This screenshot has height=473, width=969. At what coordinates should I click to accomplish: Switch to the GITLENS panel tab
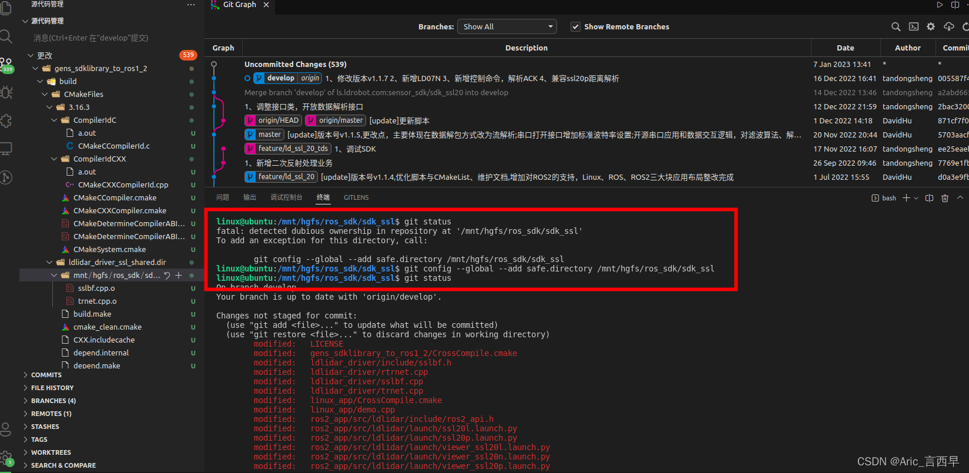pos(356,197)
